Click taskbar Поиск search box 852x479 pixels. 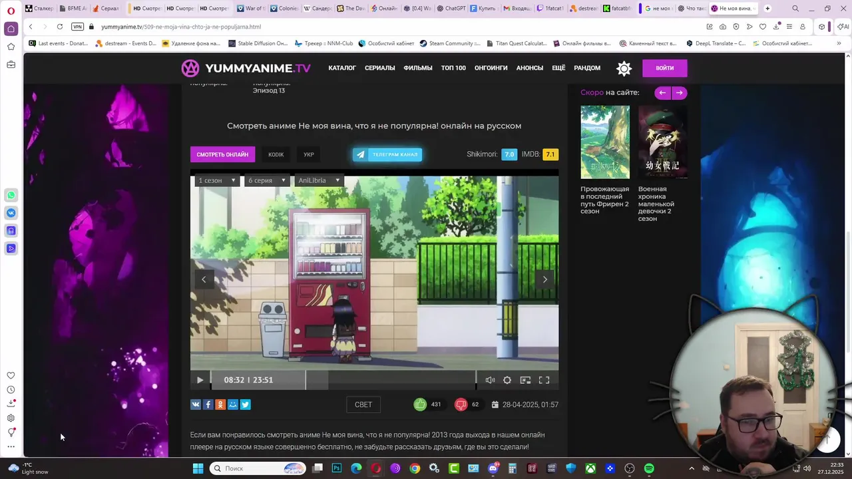[x=258, y=468]
